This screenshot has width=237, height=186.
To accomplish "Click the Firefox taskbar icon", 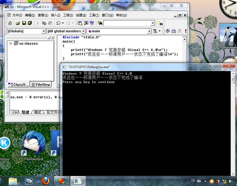I will [45, 181].
